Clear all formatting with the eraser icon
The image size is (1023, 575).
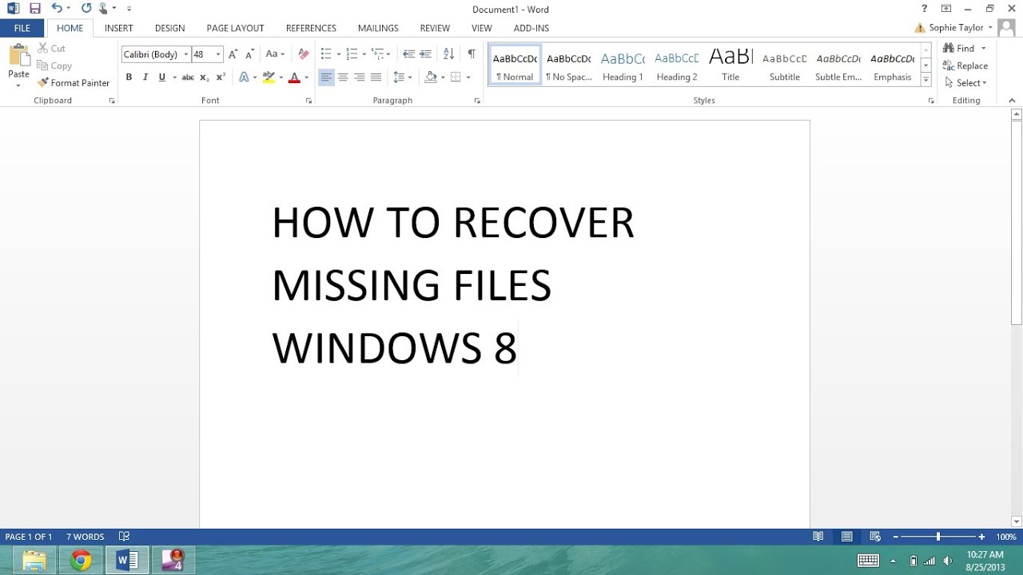pyautogui.click(x=303, y=54)
